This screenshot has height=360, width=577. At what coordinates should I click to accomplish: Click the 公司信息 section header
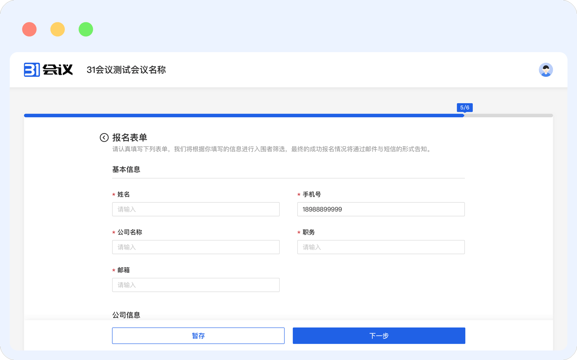pyautogui.click(x=126, y=315)
